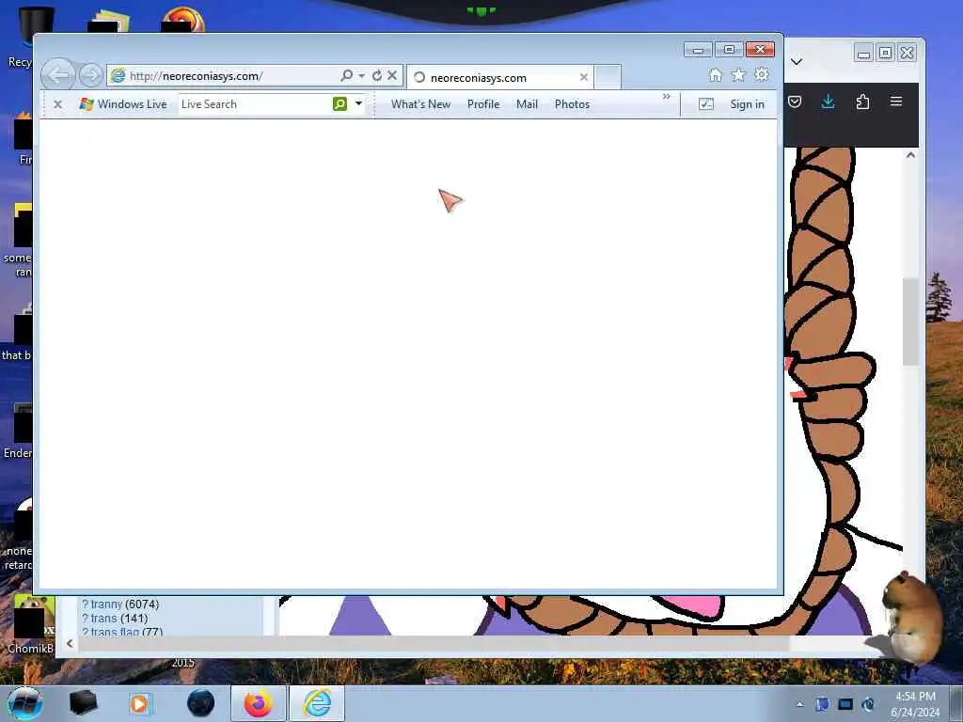963x722 pixels.
Task: Open Firefox downloads arrow icon
Action: (x=828, y=102)
